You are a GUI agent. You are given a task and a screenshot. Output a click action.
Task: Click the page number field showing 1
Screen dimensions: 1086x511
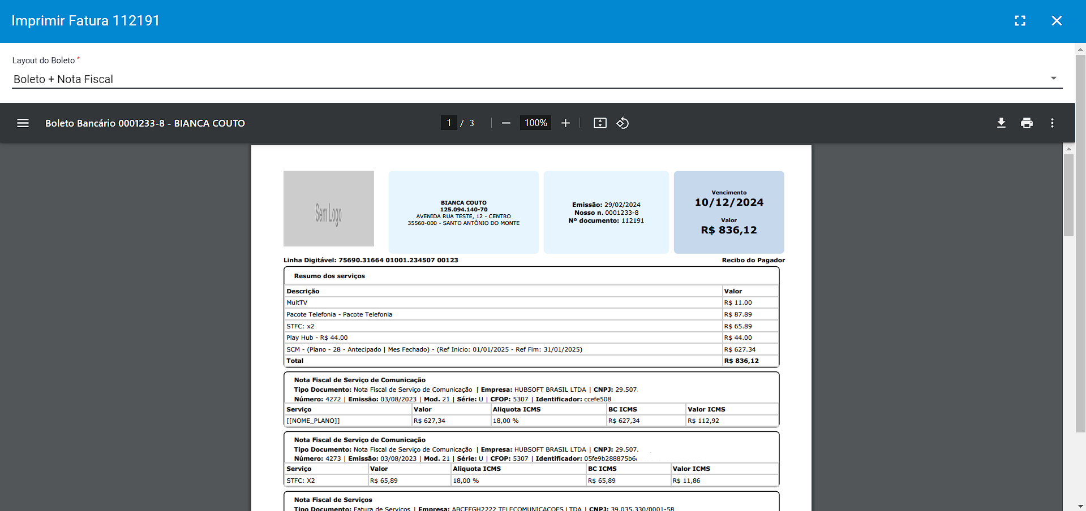tap(449, 123)
